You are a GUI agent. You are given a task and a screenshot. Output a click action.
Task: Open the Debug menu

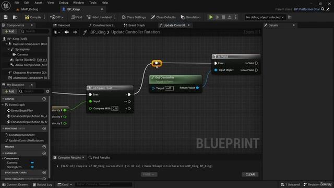63,3
